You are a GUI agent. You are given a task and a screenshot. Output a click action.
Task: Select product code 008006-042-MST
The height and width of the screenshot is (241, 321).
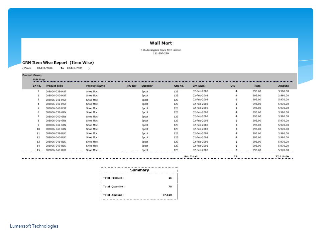coord(56,104)
